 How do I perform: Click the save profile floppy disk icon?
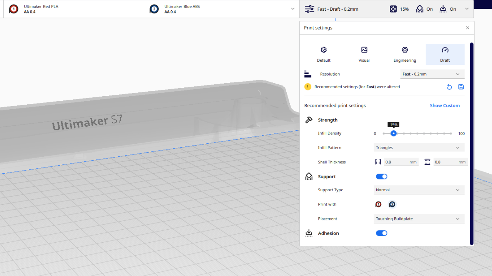click(461, 87)
